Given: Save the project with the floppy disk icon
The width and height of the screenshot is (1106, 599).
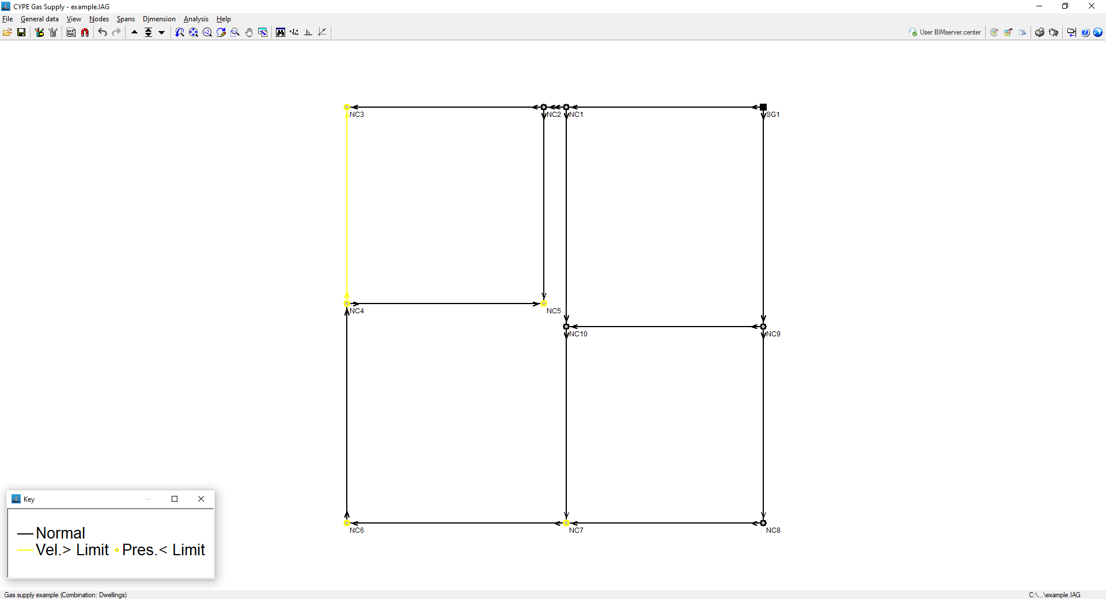Looking at the screenshot, I should coord(21,32).
